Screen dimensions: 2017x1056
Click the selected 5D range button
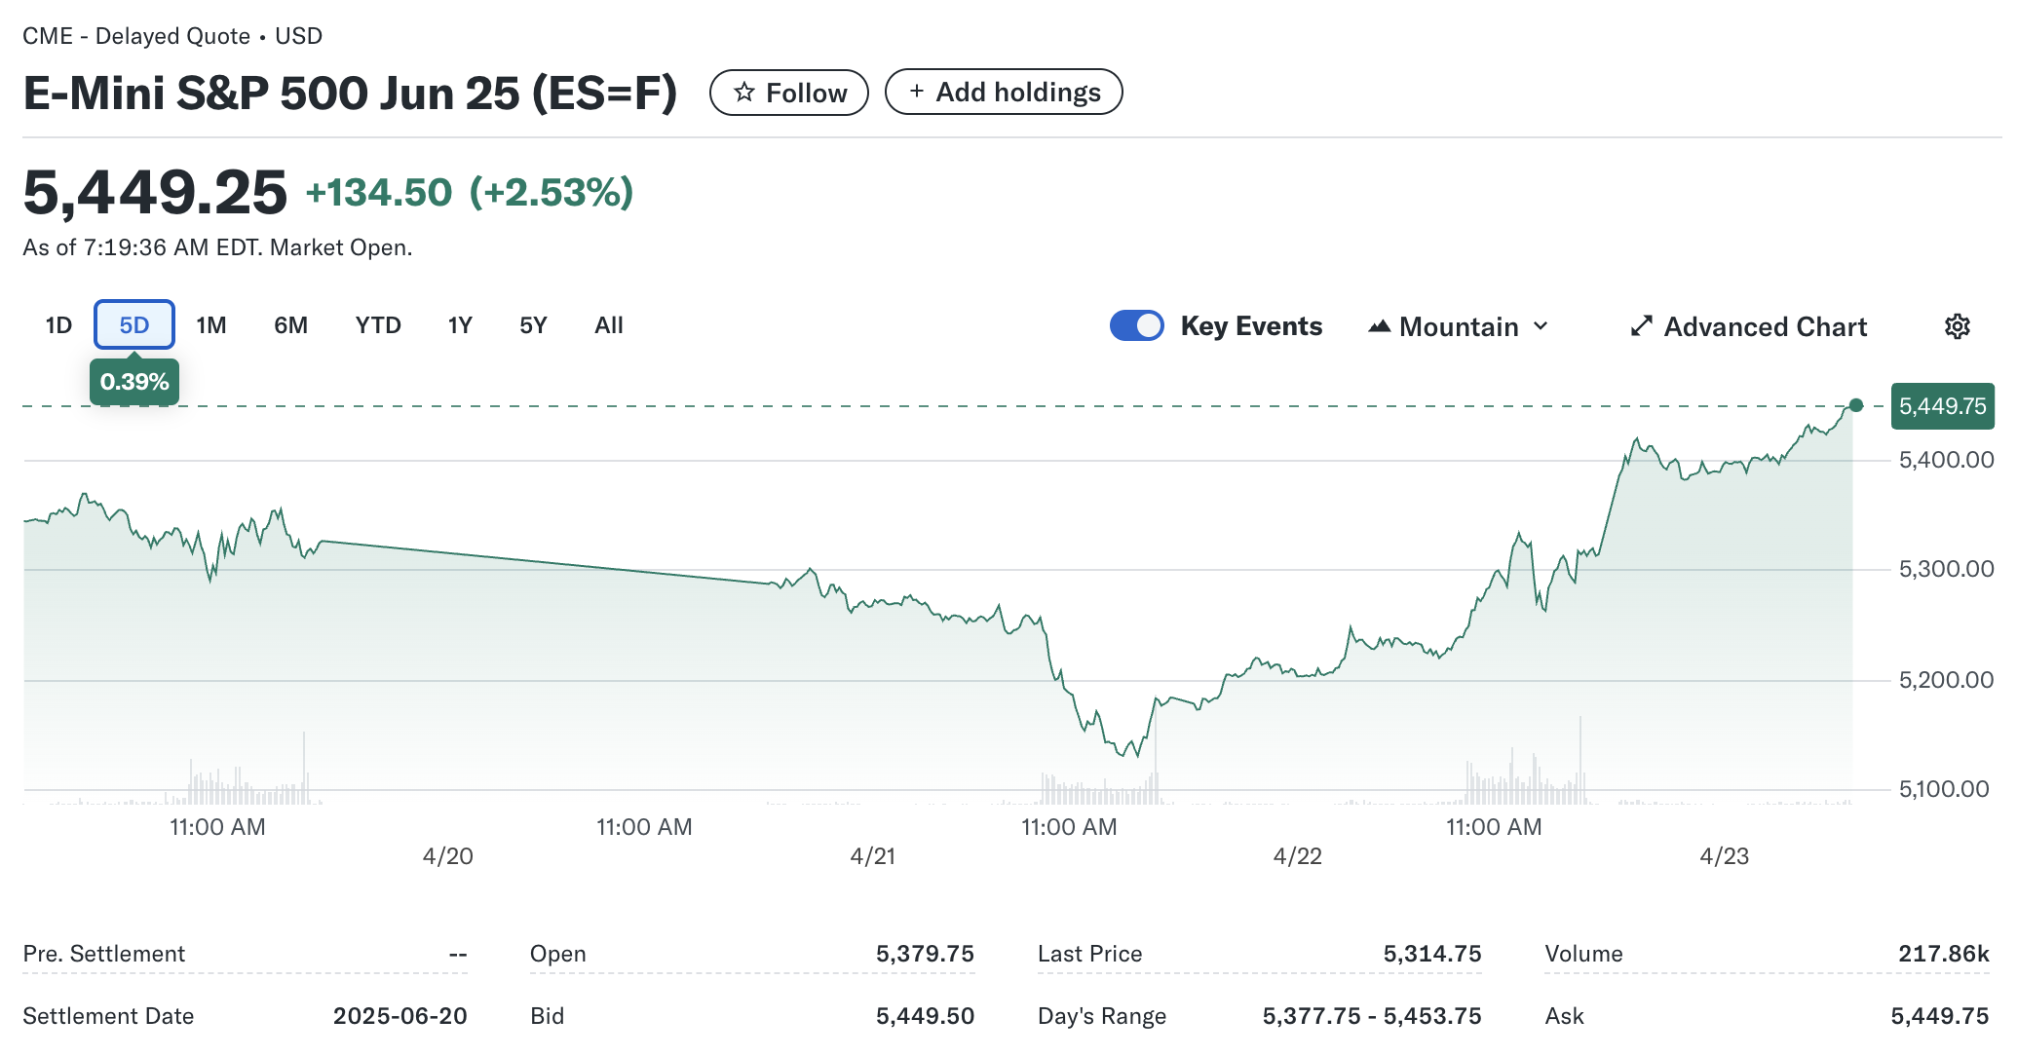tap(134, 325)
